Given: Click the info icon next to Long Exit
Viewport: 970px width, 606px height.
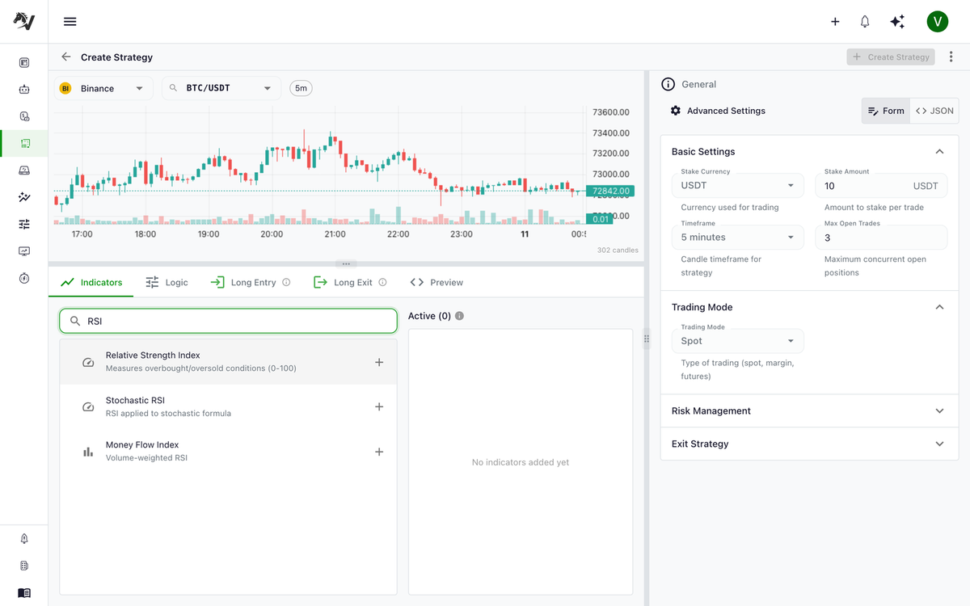Looking at the screenshot, I should pos(382,283).
